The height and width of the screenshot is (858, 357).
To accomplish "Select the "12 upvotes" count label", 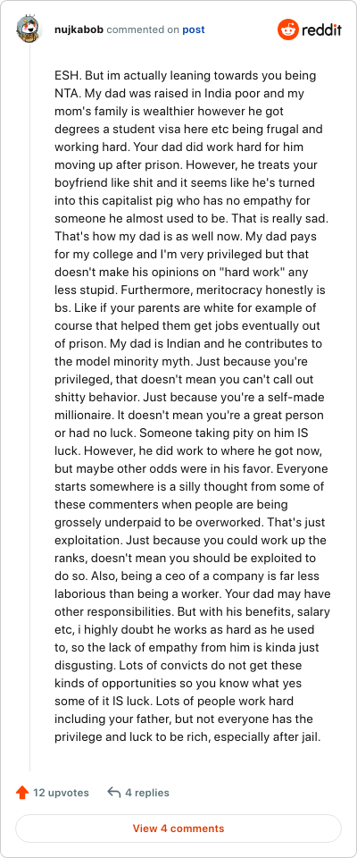I will click(x=61, y=793).
